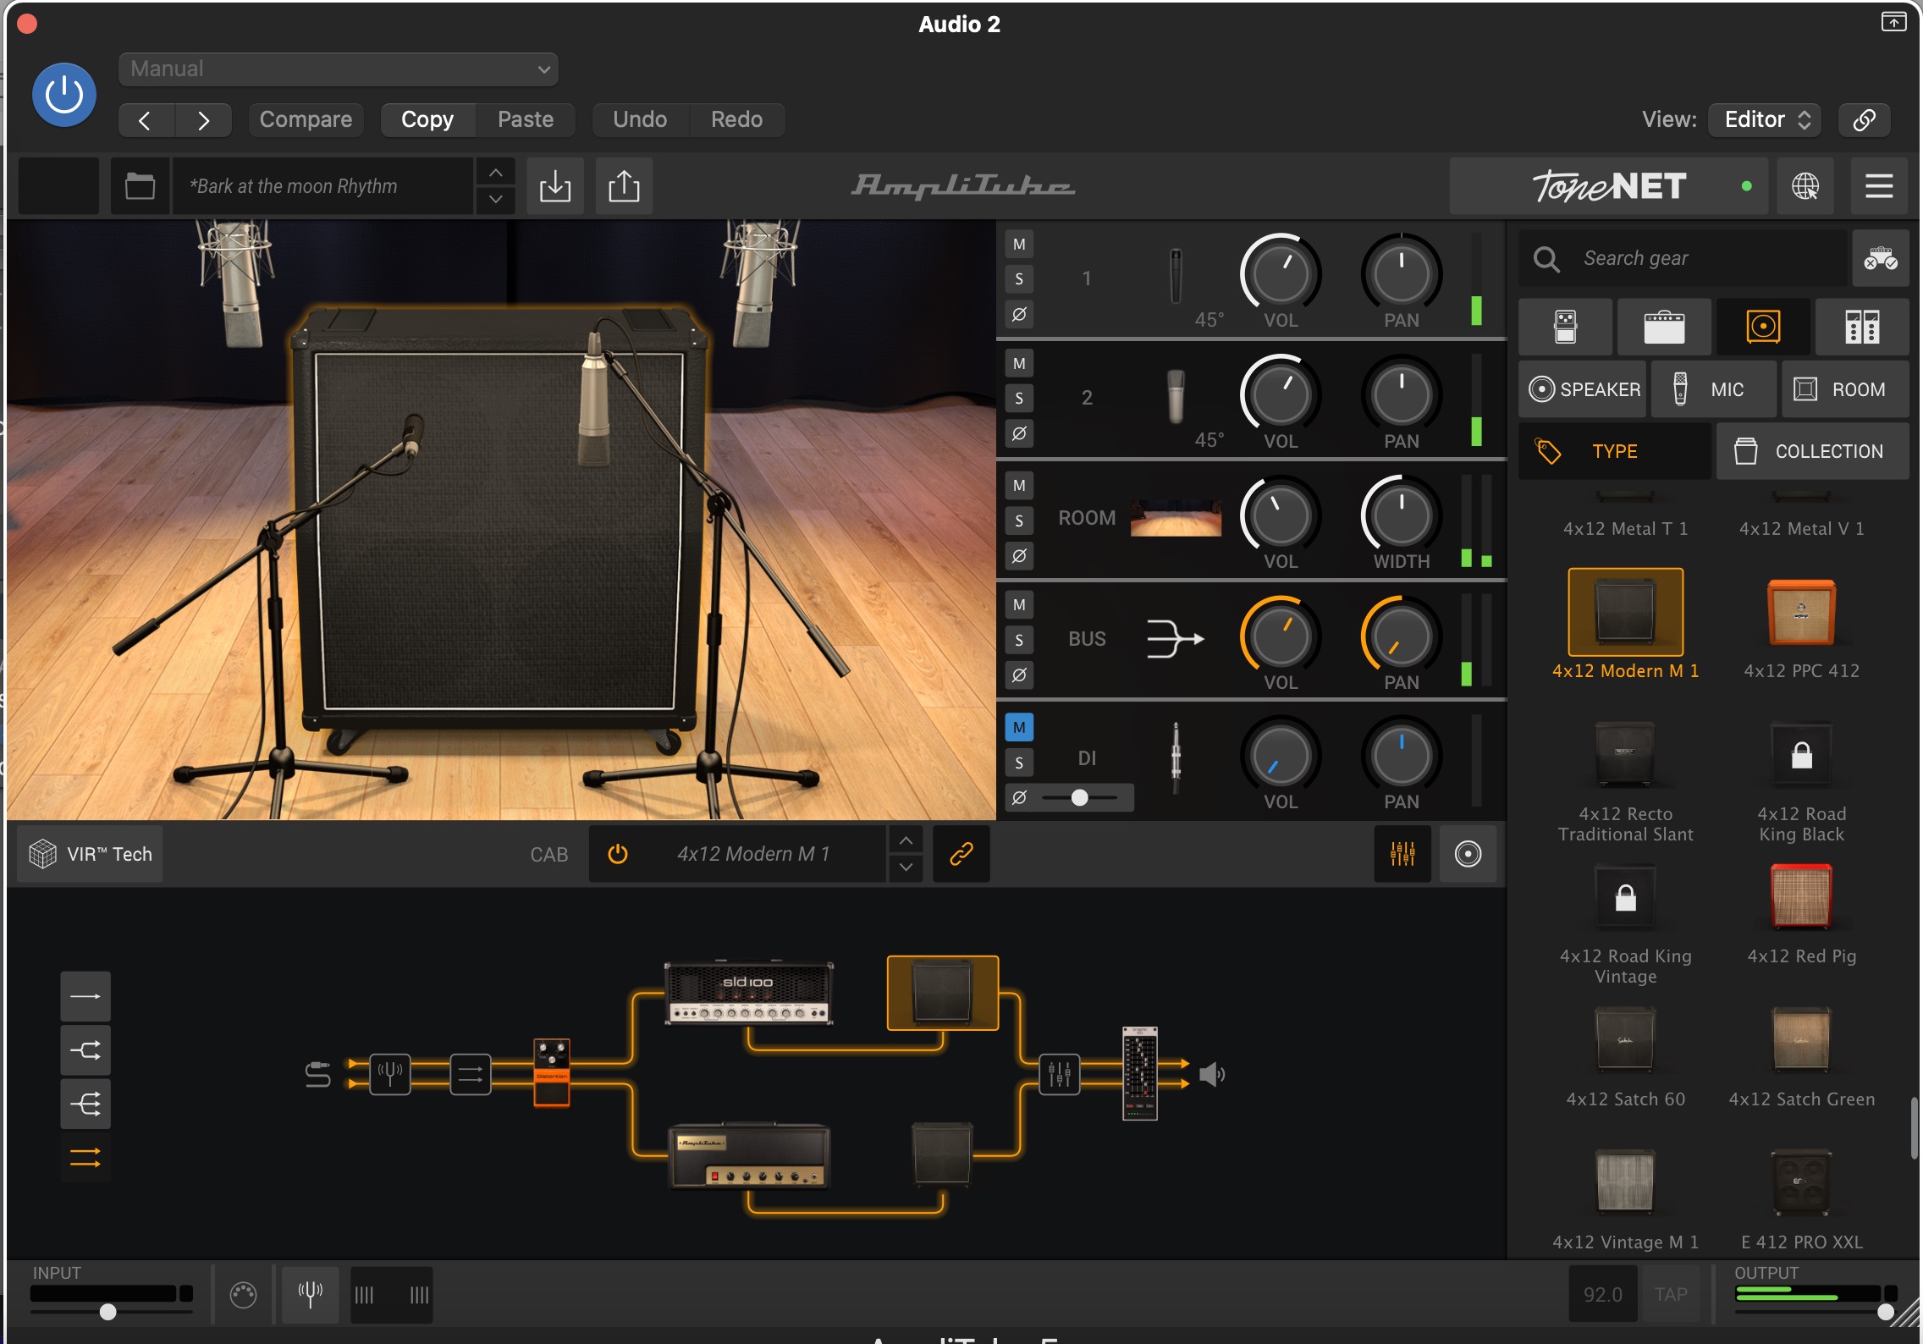This screenshot has height=1344, width=1923.
Task: Click the export share preset icon
Action: (624, 185)
